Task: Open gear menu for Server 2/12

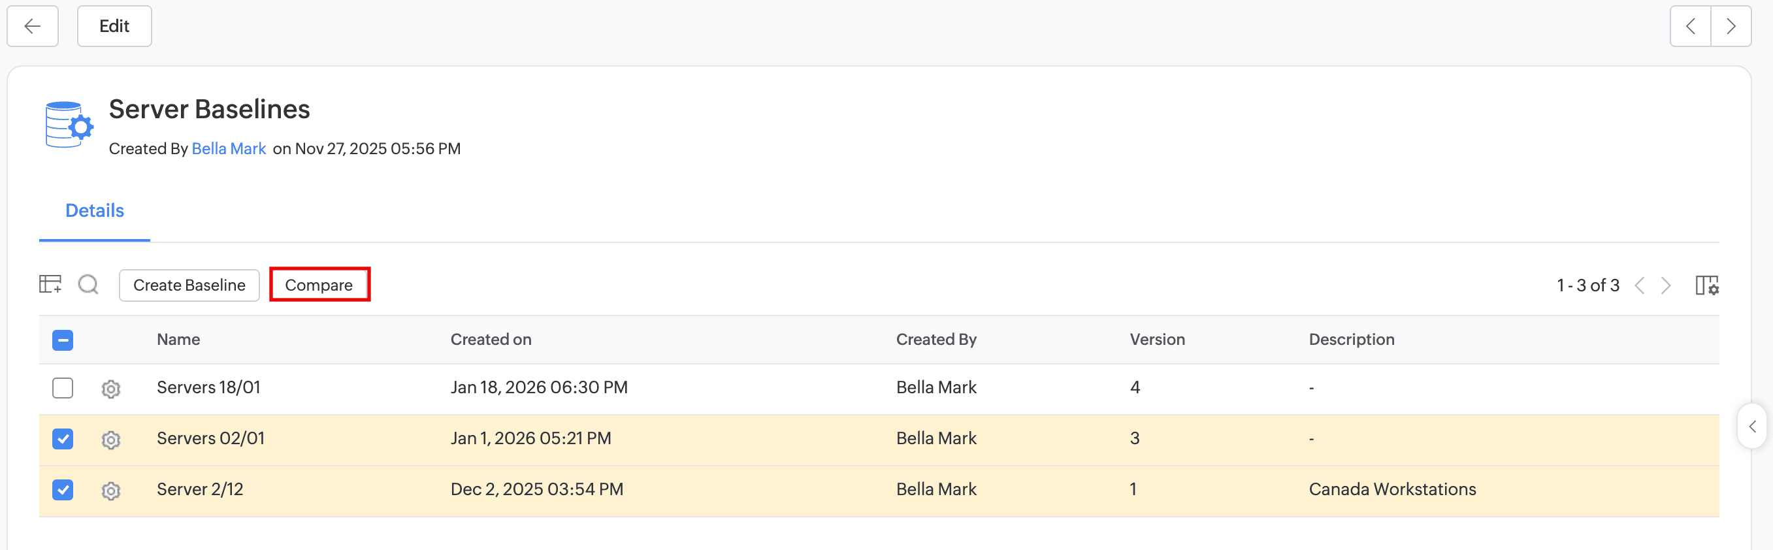Action: (x=111, y=491)
